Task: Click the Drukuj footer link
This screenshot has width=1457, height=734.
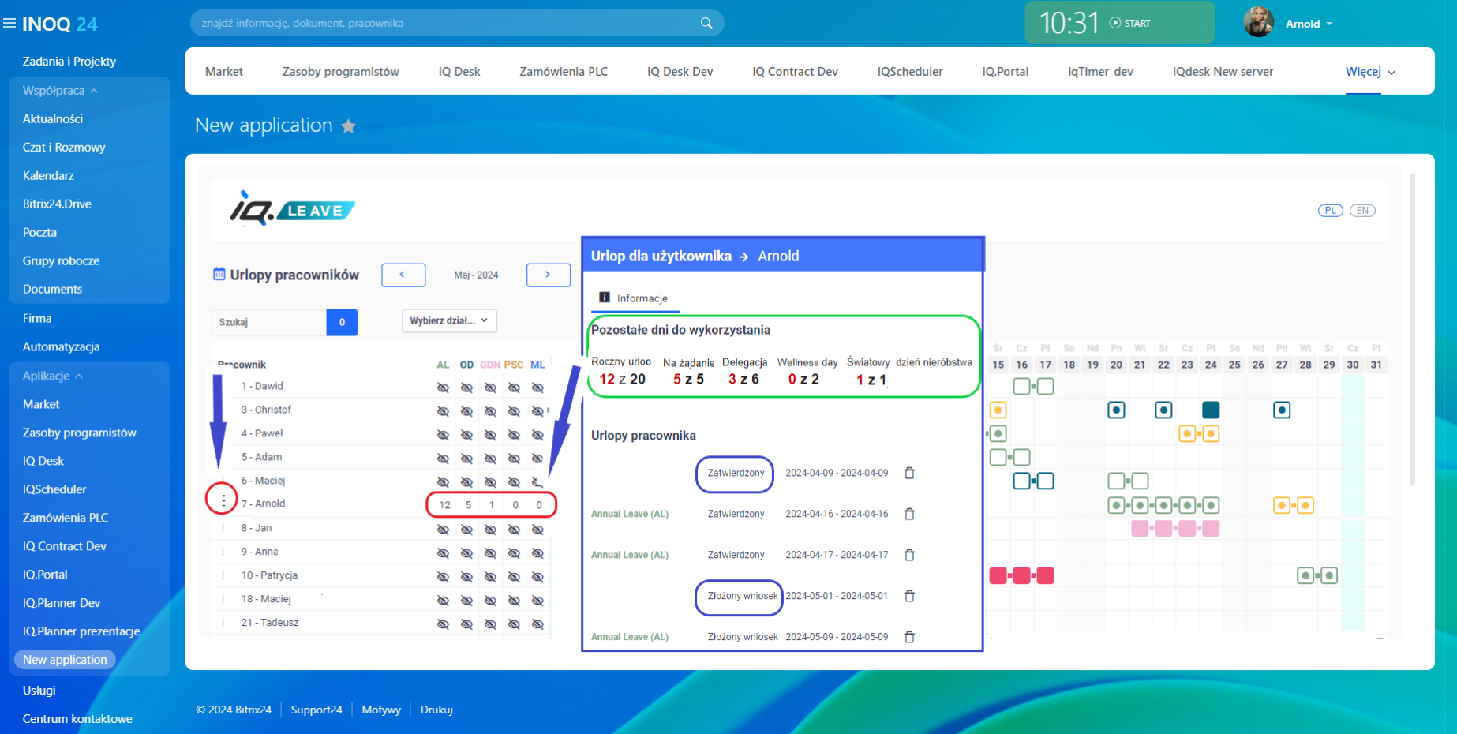Action: pos(436,710)
